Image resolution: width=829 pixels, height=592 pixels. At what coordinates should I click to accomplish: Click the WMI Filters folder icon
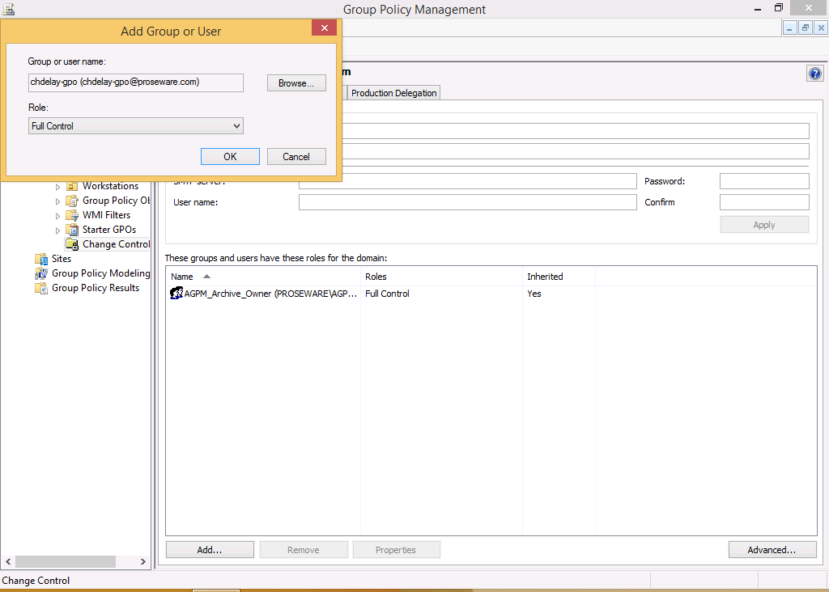point(72,215)
